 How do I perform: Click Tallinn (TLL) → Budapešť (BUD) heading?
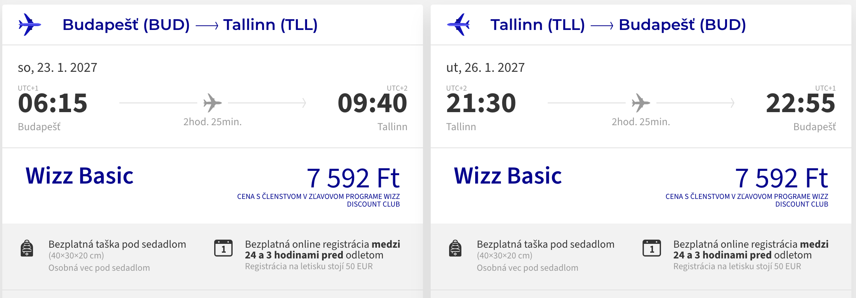coord(618,25)
